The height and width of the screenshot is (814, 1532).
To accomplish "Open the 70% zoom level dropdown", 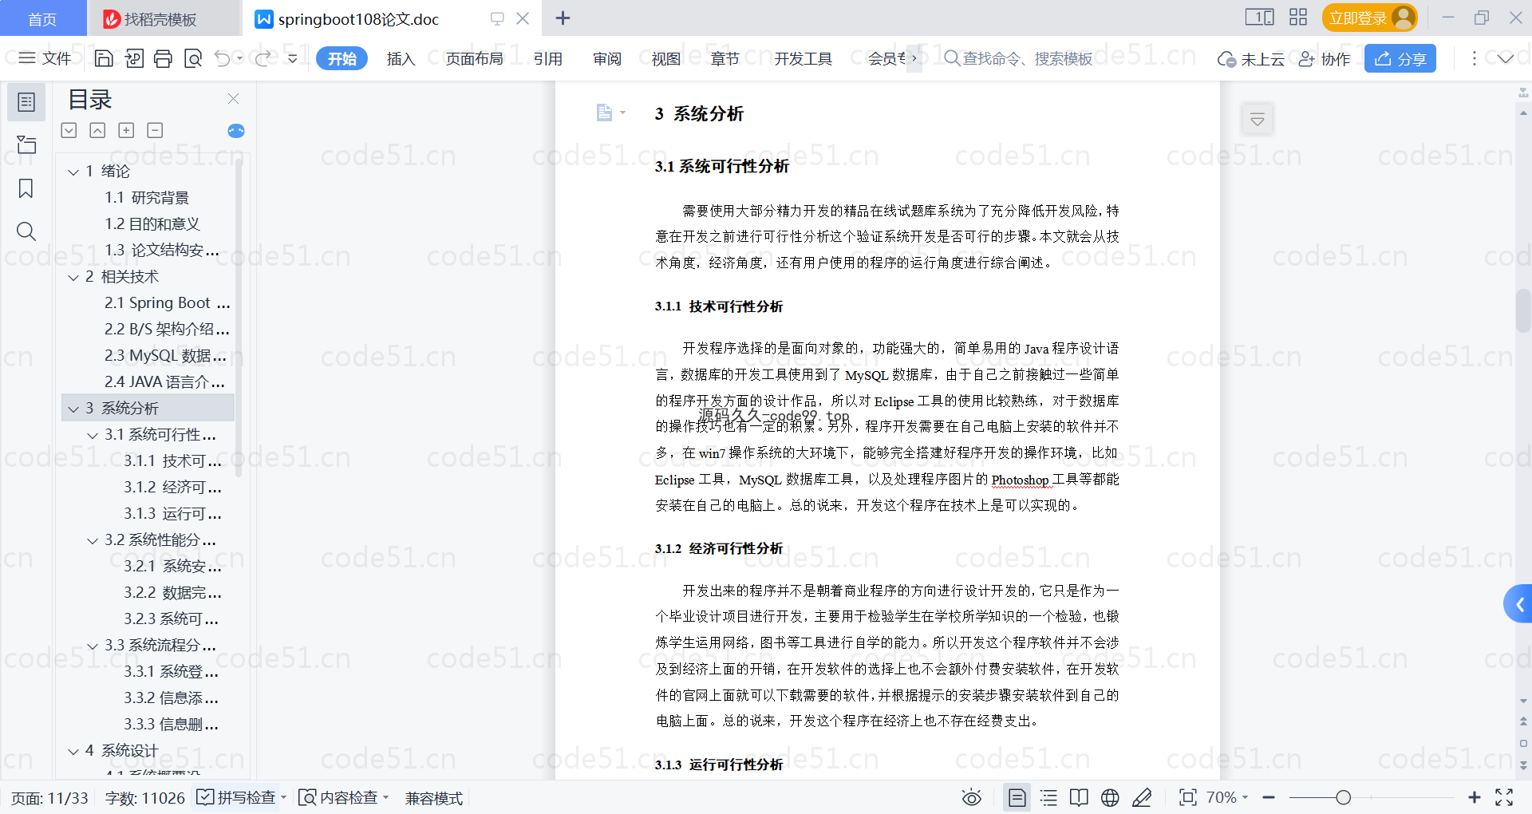I will (1227, 797).
